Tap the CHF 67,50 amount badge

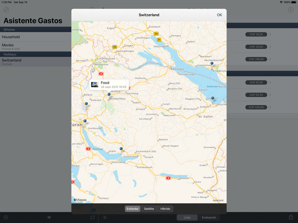click(x=256, y=82)
